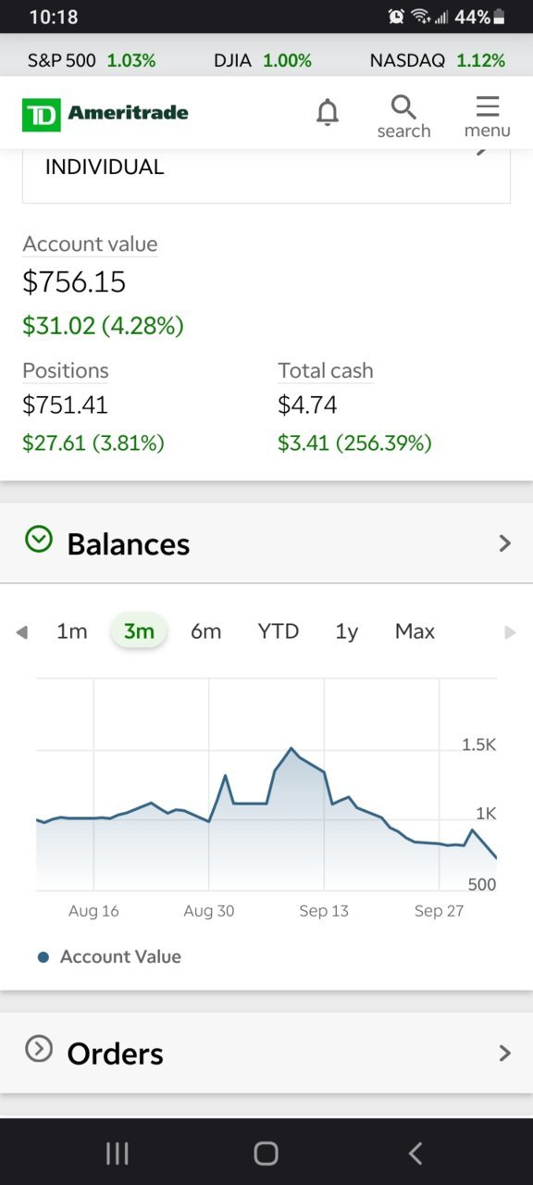Open notifications with the bell icon
This screenshot has height=1185, width=533.
[x=328, y=113]
